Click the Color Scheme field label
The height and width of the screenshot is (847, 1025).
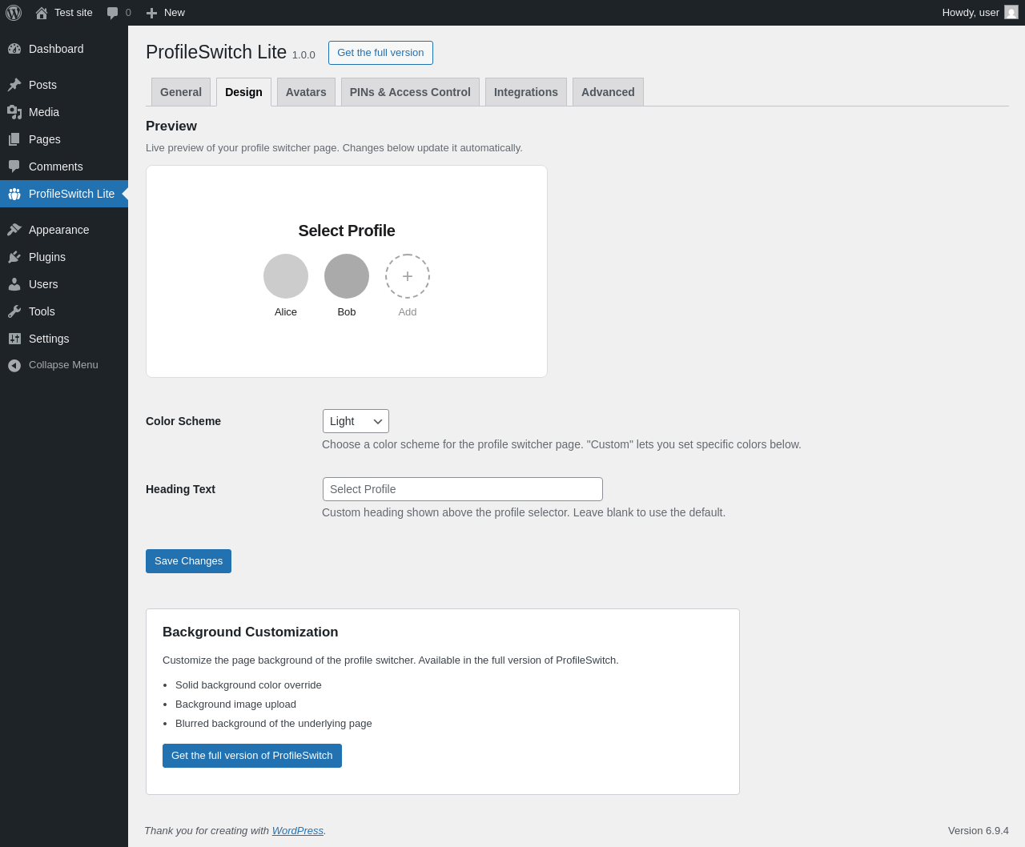(x=183, y=421)
